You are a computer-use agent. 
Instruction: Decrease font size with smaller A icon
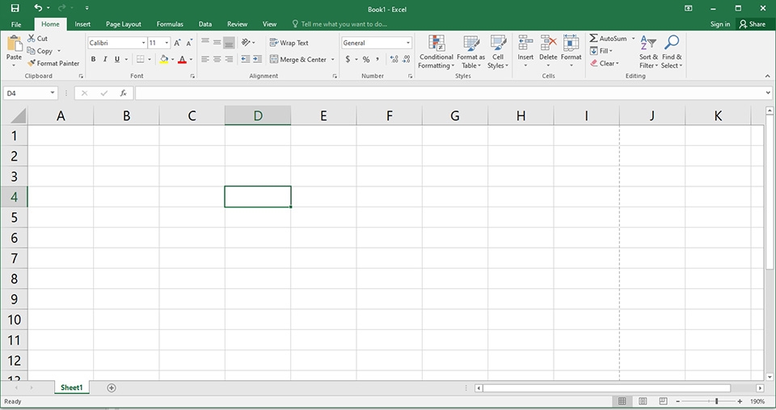pos(189,43)
